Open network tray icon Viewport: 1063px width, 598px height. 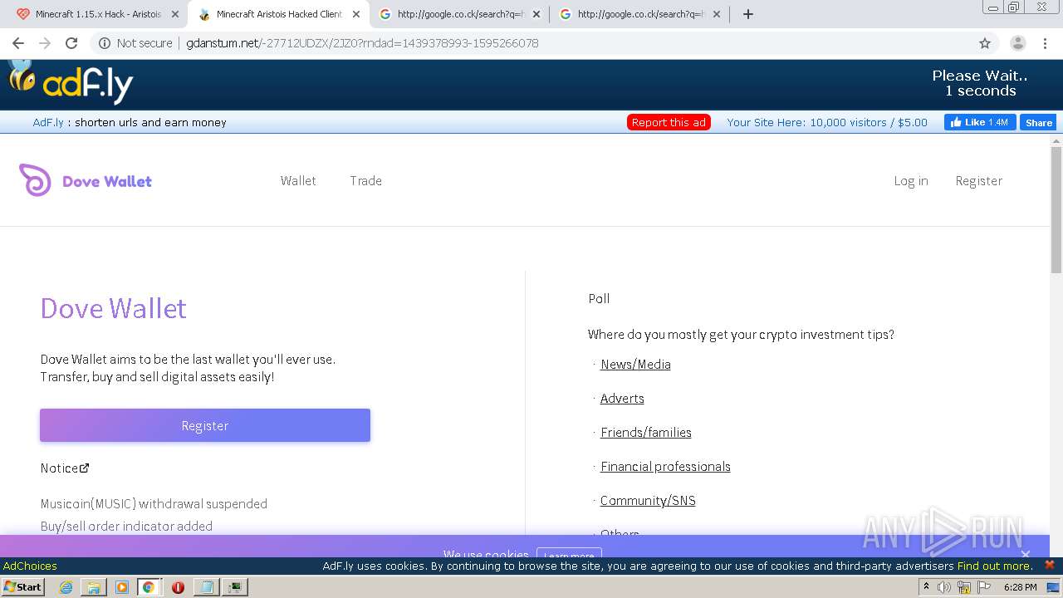coord(963,587)
